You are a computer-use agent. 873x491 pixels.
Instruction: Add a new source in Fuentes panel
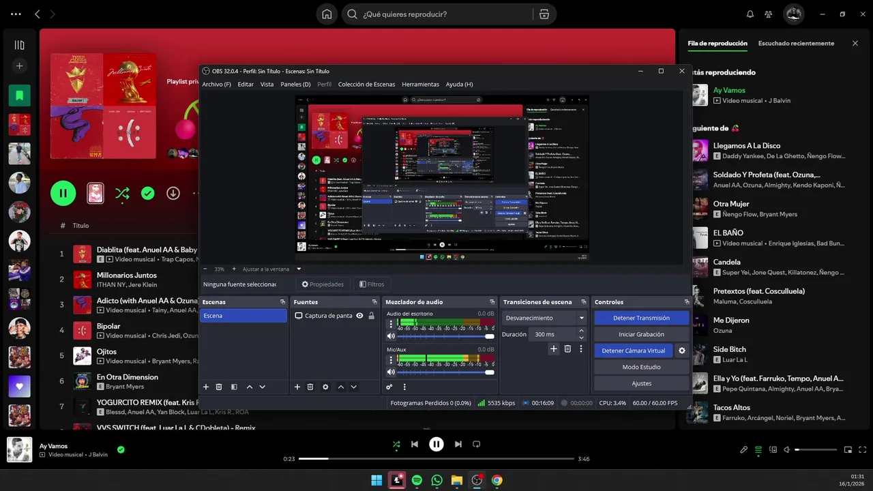tap(297, 387)
